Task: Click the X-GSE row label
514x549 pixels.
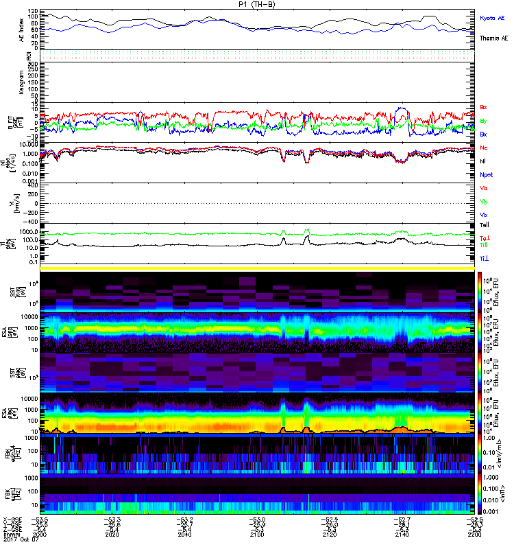Action: pyautogui.click(x=12, y=519)
